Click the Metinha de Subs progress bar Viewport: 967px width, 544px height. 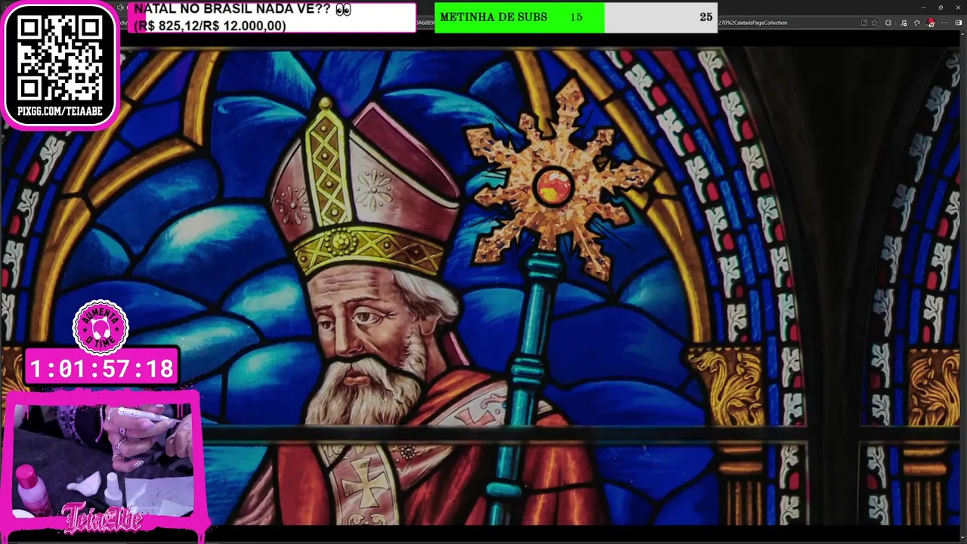pyautogui.click(x=576, y=17)
